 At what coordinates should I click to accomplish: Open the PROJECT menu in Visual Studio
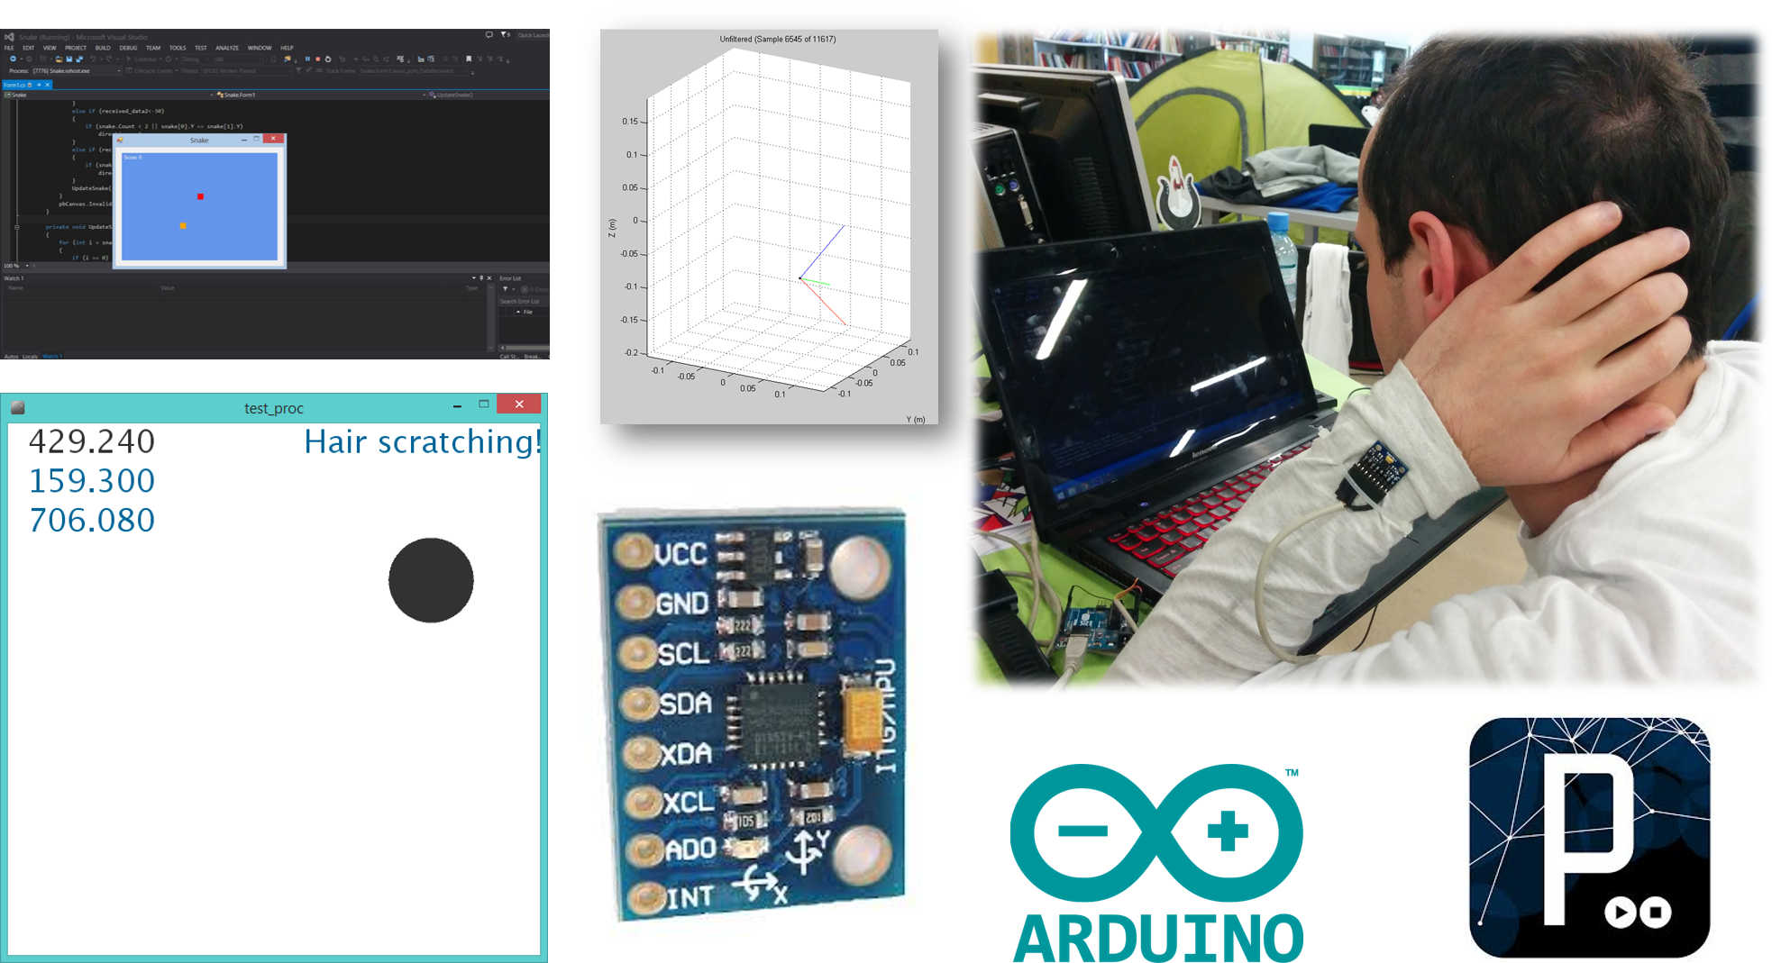click(x=76, y=48)
